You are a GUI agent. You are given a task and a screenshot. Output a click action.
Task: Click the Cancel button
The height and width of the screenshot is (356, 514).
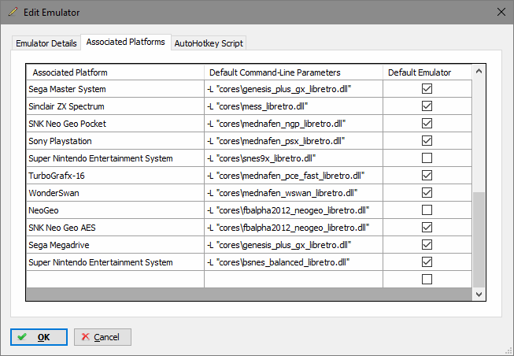(x=102, y=337)
